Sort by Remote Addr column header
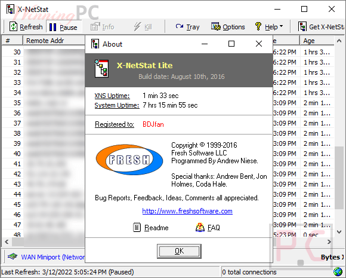The width and height of the screenshot is (346, 278). click(54, 41)
